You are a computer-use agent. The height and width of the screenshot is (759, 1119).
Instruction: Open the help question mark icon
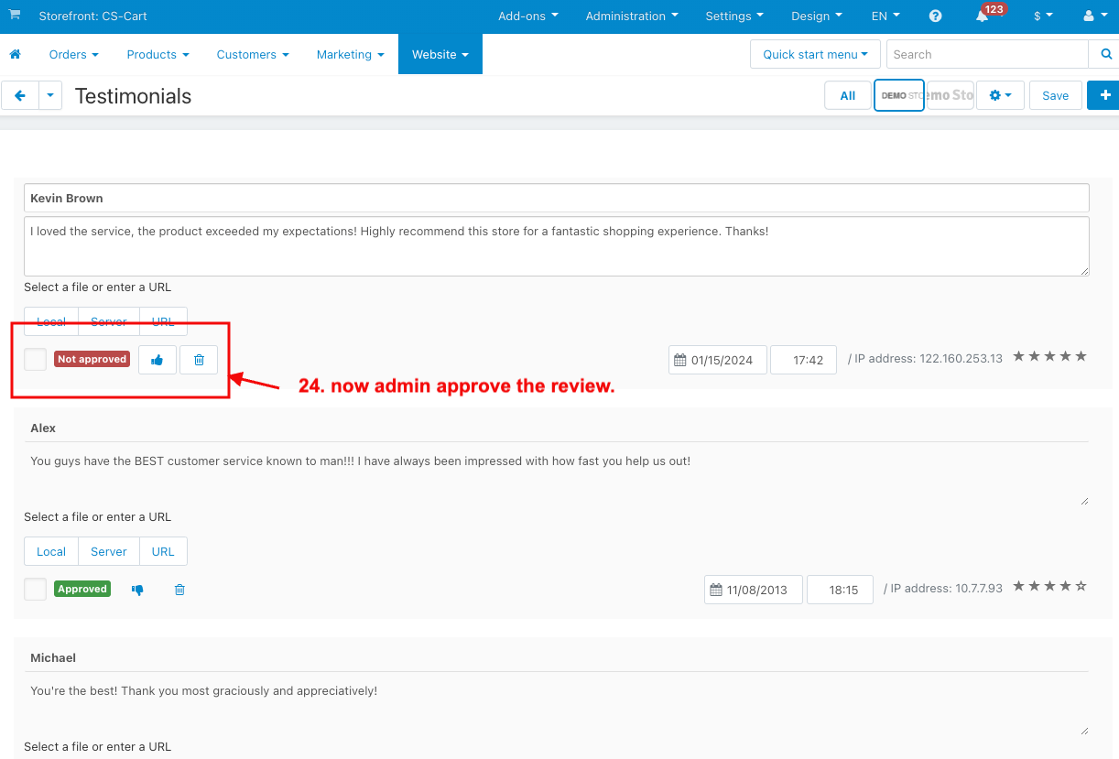pyautogui.click(x=935, y=16)
